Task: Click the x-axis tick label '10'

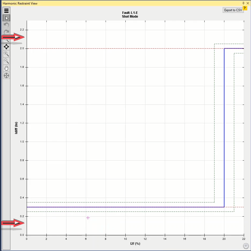Action: coord(125,239)
